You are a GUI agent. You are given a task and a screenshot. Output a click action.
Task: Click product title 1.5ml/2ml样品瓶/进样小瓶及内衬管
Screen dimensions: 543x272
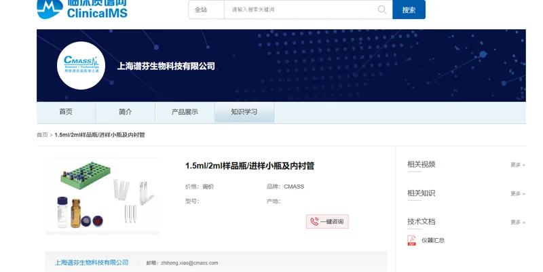point(250,166)
